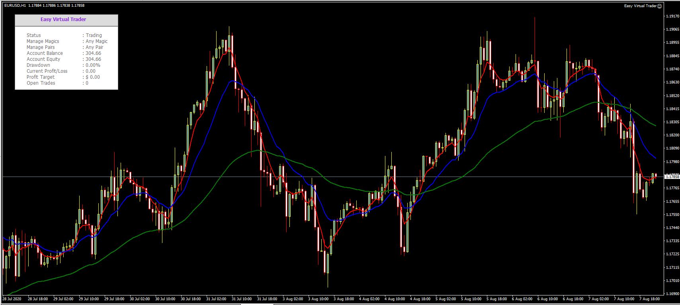Click the 1.19170 price scale label
This screenshot has width=680, height=305.
(672, 16)
